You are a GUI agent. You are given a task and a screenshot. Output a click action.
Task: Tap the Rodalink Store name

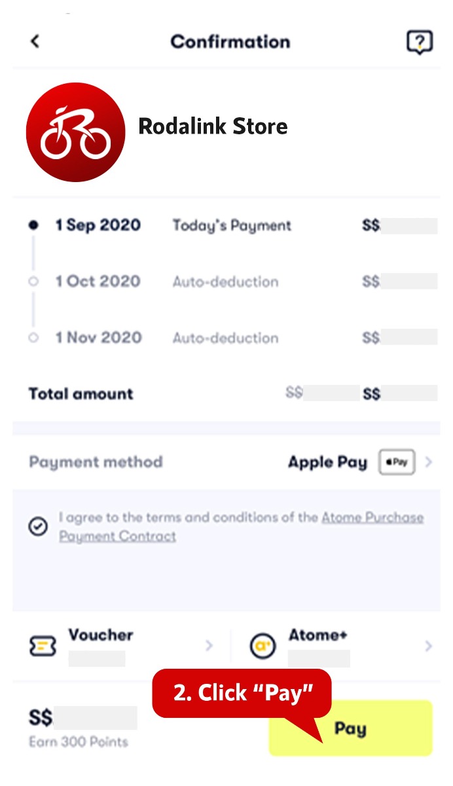tap(213, 126)
